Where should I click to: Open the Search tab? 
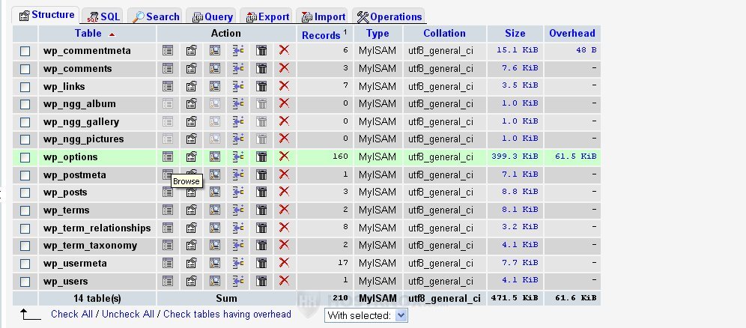pos(156,16)
